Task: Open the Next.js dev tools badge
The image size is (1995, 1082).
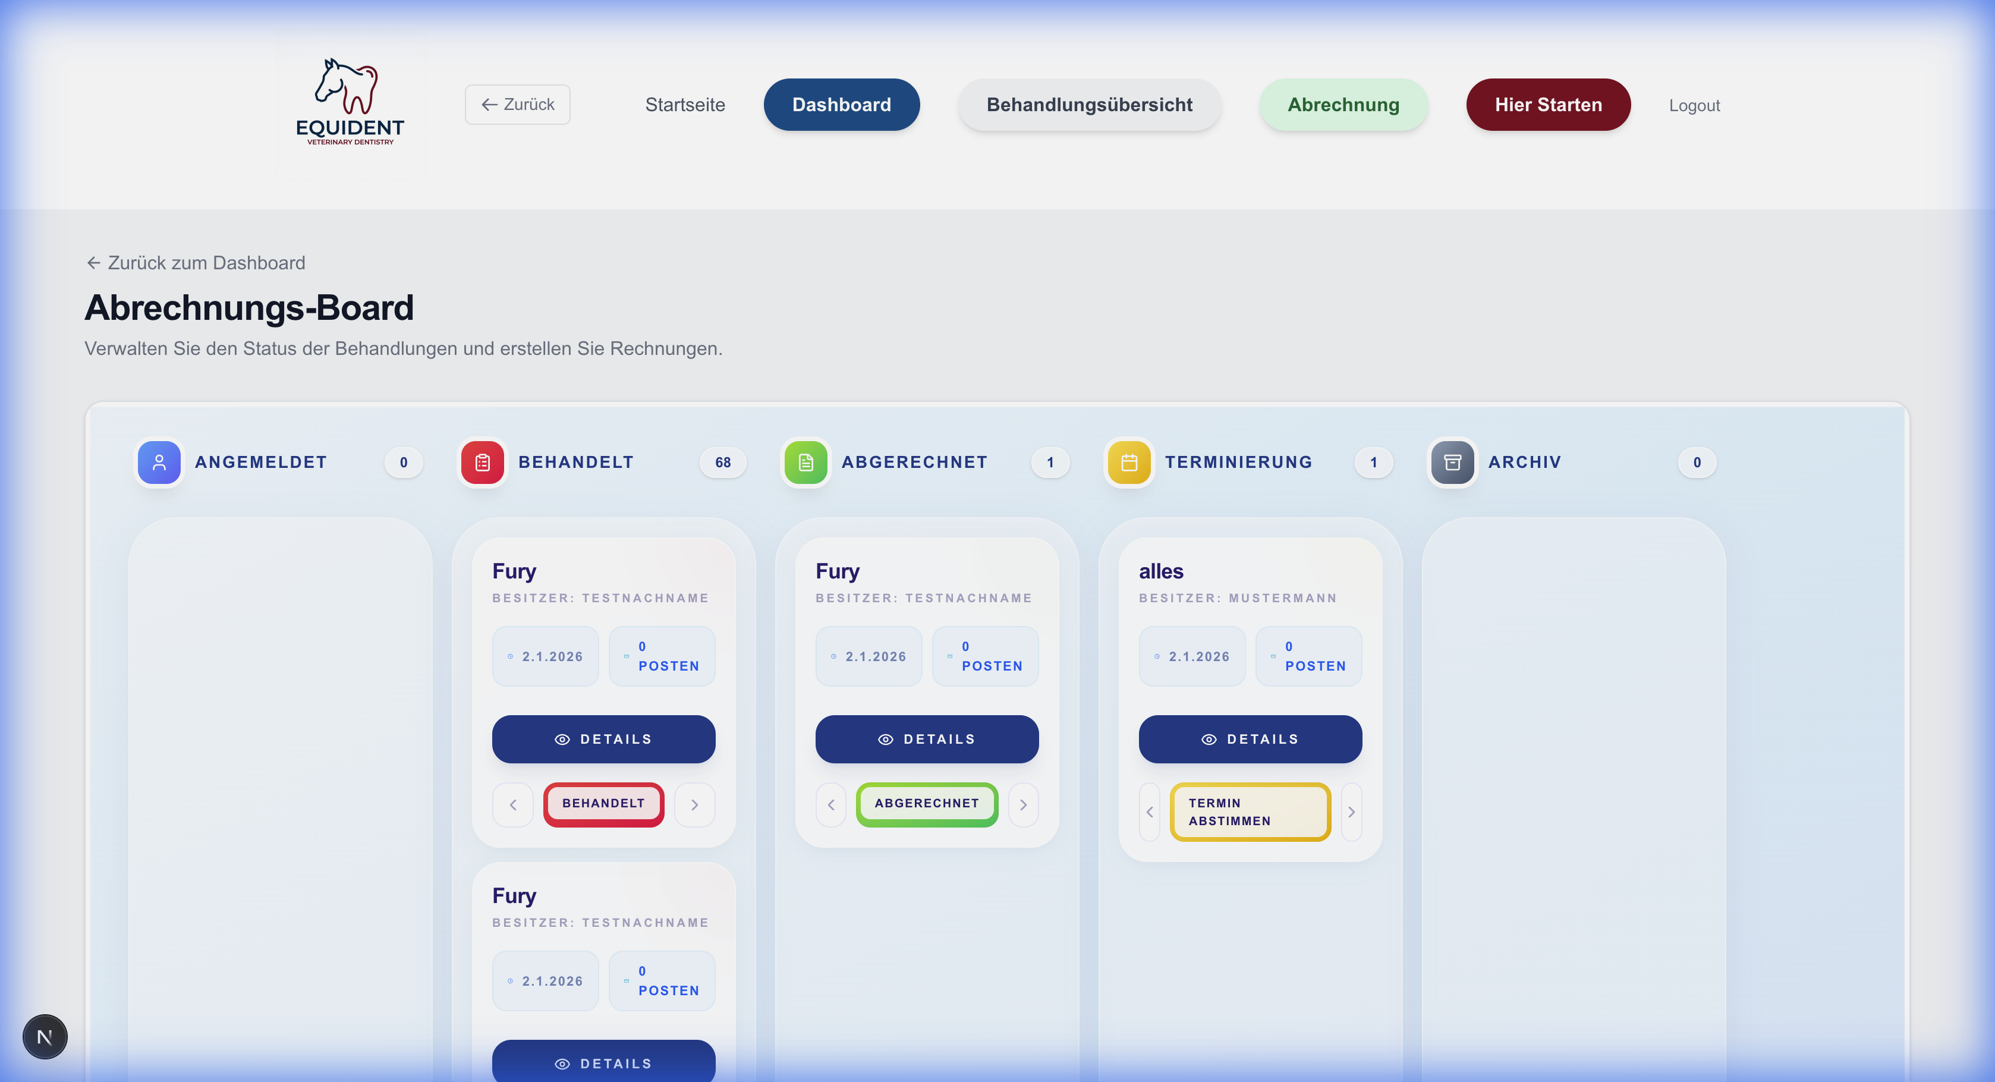Action: click(45, 1036)
